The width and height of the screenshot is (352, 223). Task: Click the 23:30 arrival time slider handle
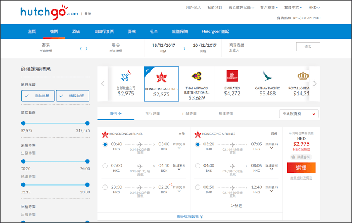coord(87,184)
